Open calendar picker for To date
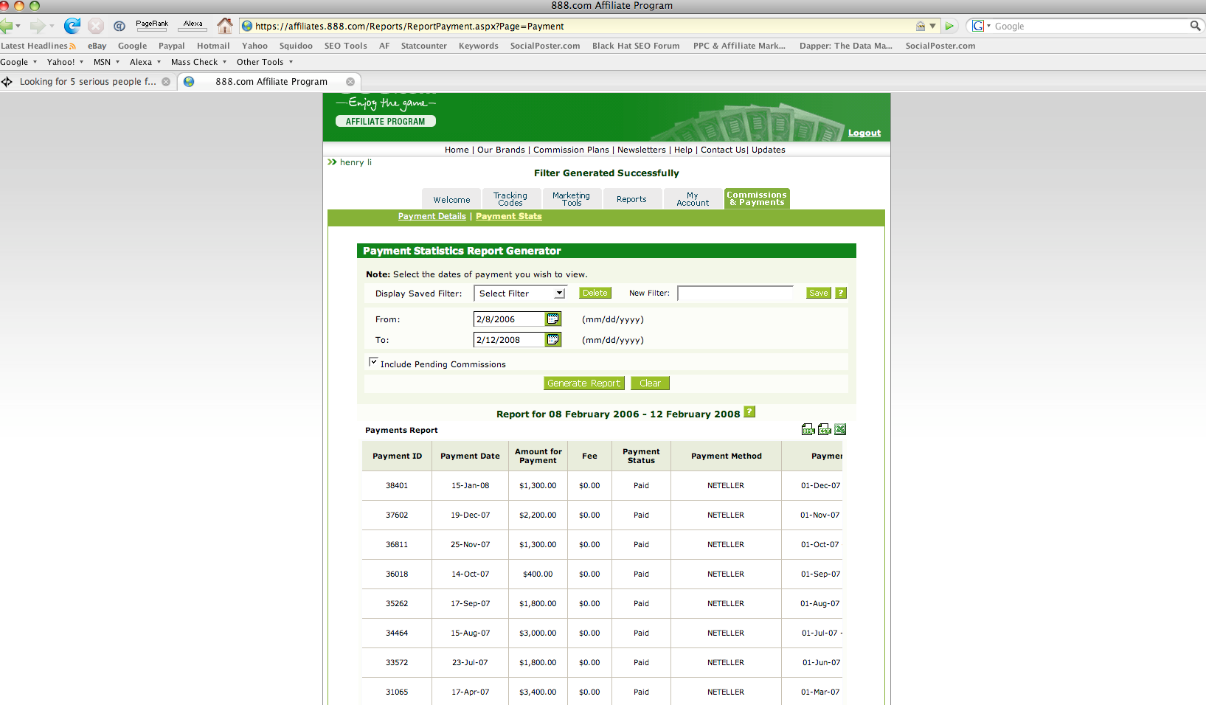The image size is (1206, 705). [x=552, y=340]
